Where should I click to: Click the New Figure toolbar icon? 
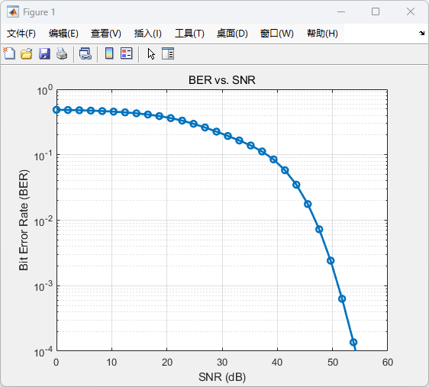(x=9, y=53)
